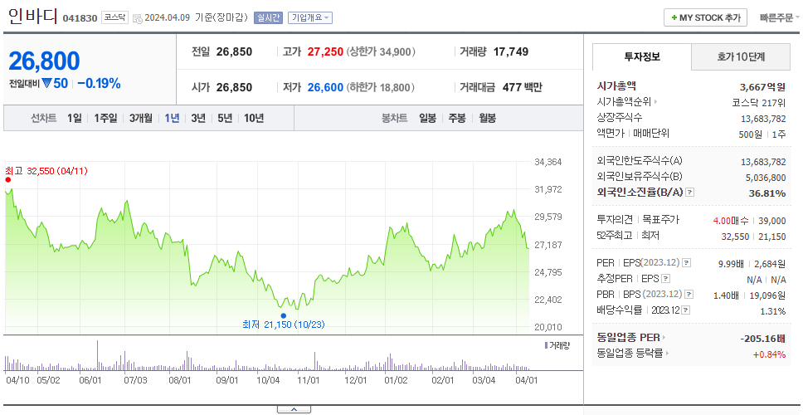Screen dimensions: 803x415
Task: Click the help icon beside PBR BPS(2023.12)
Action: 689,295
